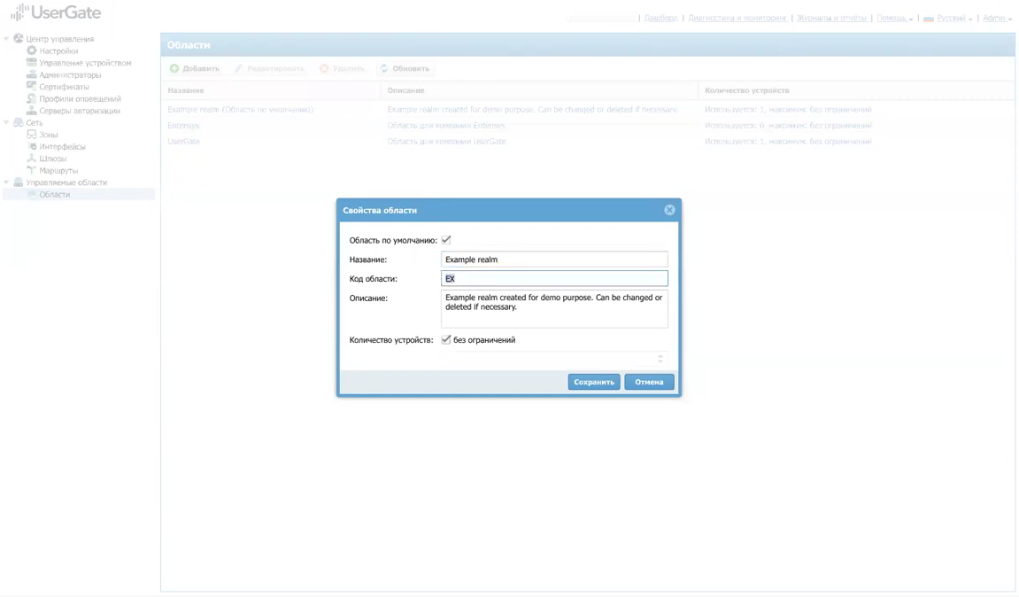The image size is (1019, 597).
Task: Click the Центр управления globe icon
Action: coord(19,39)
